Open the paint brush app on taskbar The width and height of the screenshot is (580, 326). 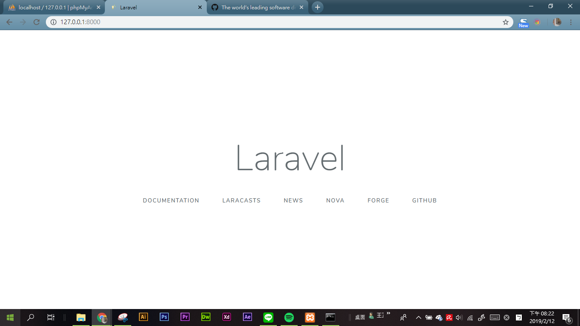pyautogui.click(x=123, y=318)
